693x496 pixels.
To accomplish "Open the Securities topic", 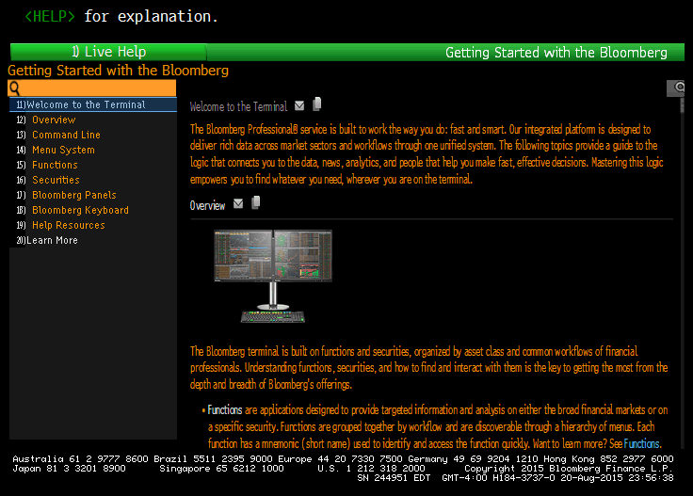I will (56, 180).
